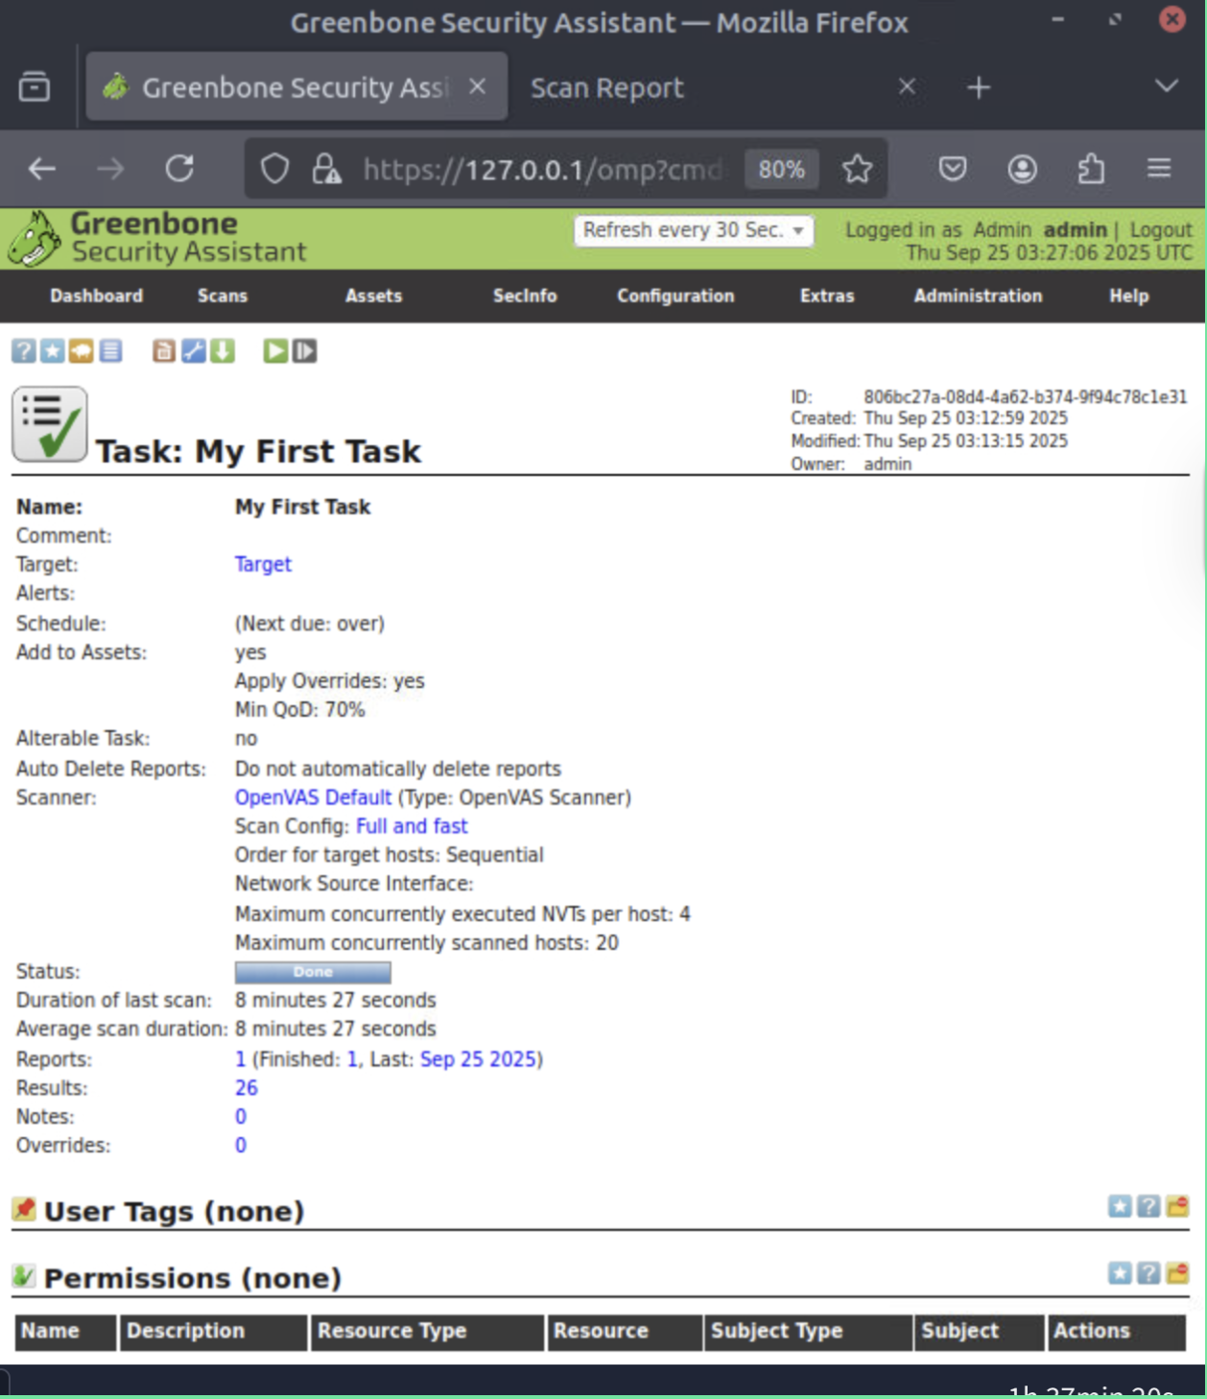1207x1399 pixels.
Task: Click the User Tags pin icon
Action: click(x=24, y=1209)
